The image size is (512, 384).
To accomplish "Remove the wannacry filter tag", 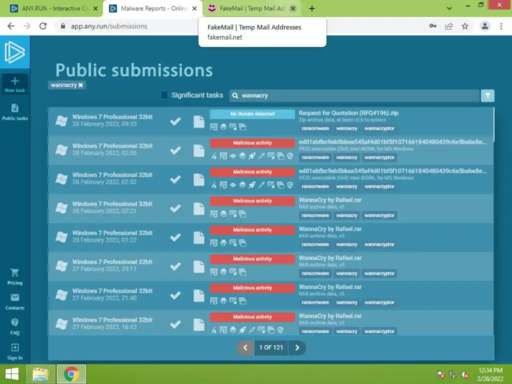I will 80,85.
